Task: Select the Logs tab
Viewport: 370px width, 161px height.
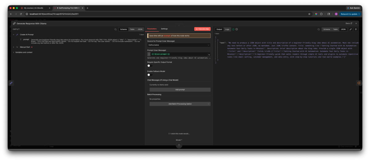Action: point(227,29)
